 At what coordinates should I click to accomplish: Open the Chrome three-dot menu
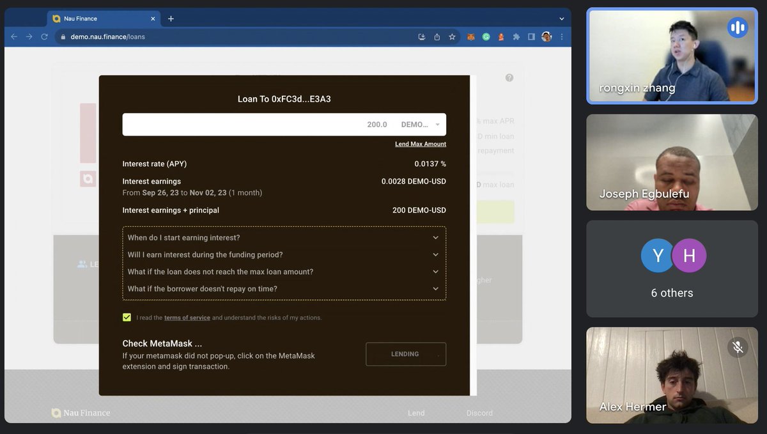pos(561,37)
